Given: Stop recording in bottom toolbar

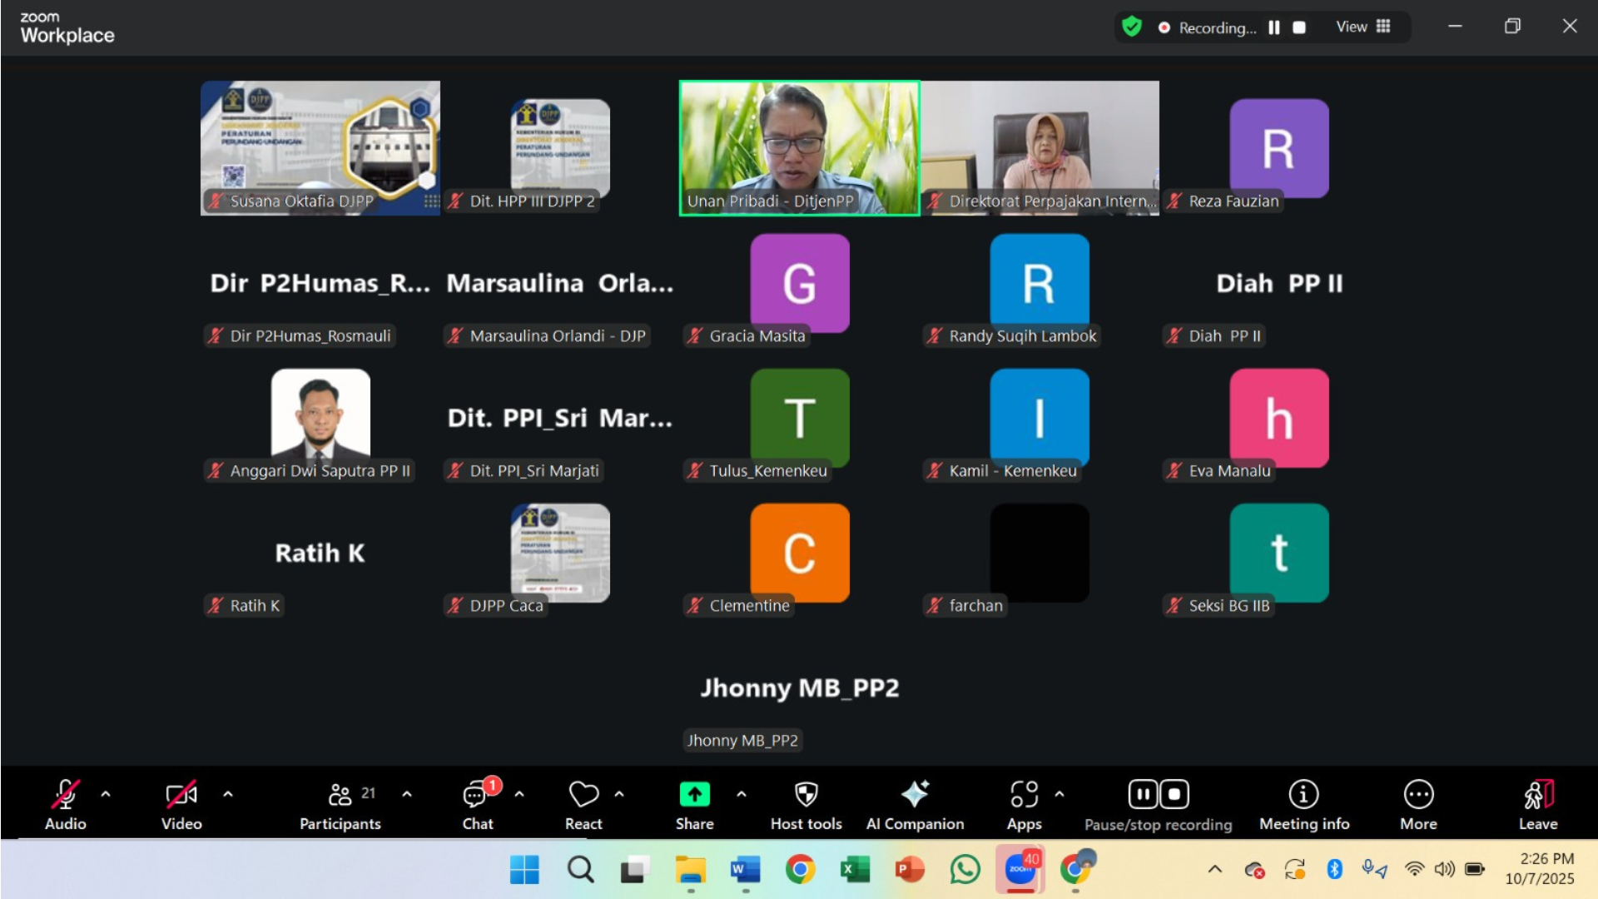Looking at the screenshot, I should (1174, 794).
